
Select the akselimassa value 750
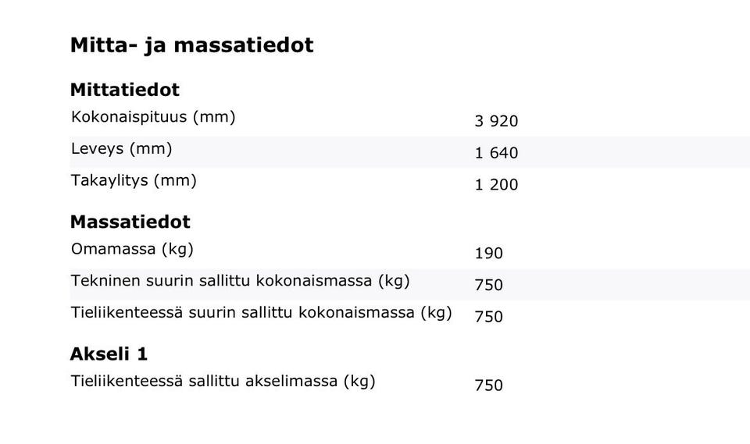(488, 385)
